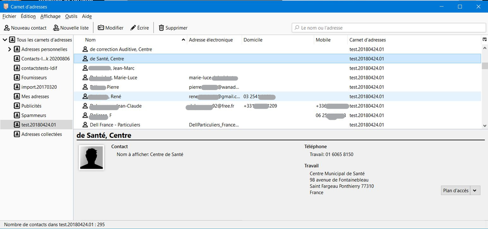Select the Fournisseurs address book
488x229 pixels.
point(34,77)
